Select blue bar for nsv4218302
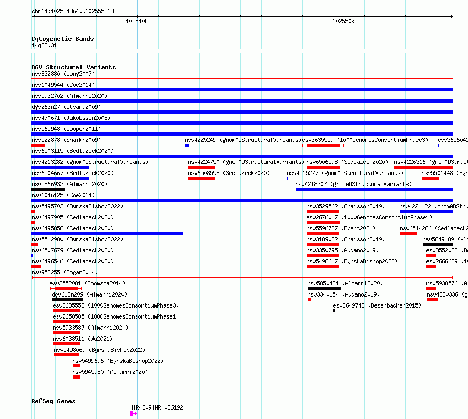 point(374,189)
